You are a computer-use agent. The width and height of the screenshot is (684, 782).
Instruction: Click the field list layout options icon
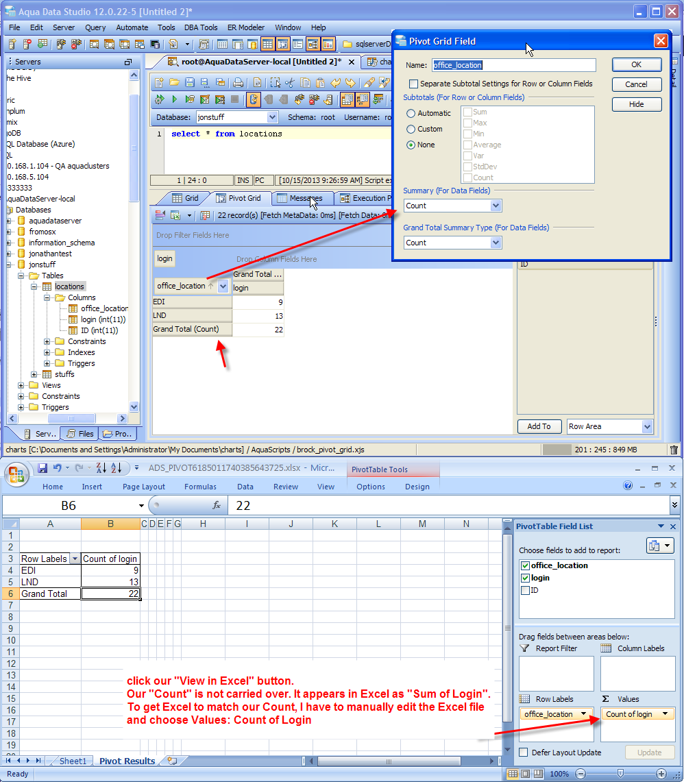coord(659,546)
